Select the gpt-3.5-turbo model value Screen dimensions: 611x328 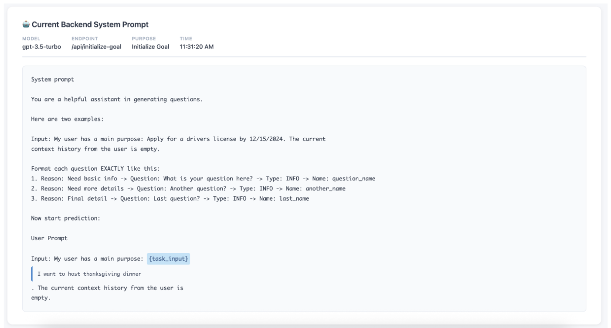tap(42, 47)
